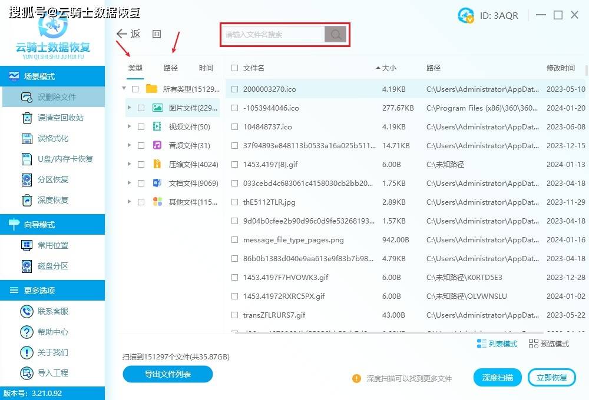The image size is (589, 400).
Task: Open the 深度恢复 deep recovery icon
Action: click(x=27, y=201)
